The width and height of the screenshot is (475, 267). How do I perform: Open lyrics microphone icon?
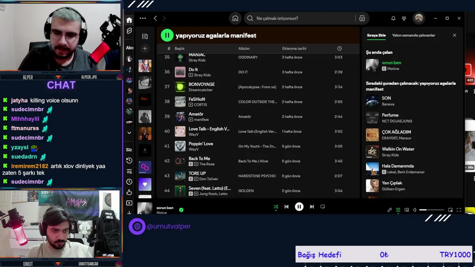[x=390, y=210]
